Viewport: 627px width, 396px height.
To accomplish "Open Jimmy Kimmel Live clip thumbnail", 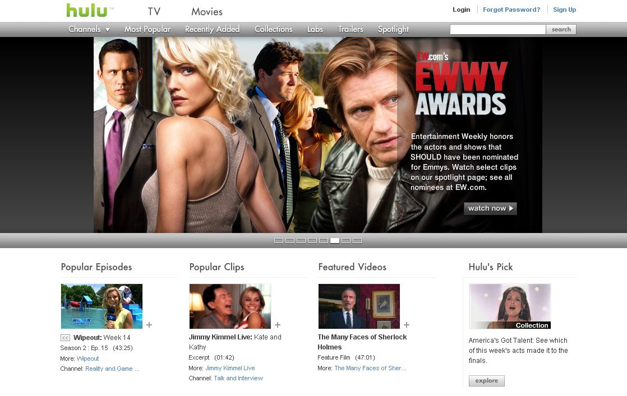I will (230, 306).
